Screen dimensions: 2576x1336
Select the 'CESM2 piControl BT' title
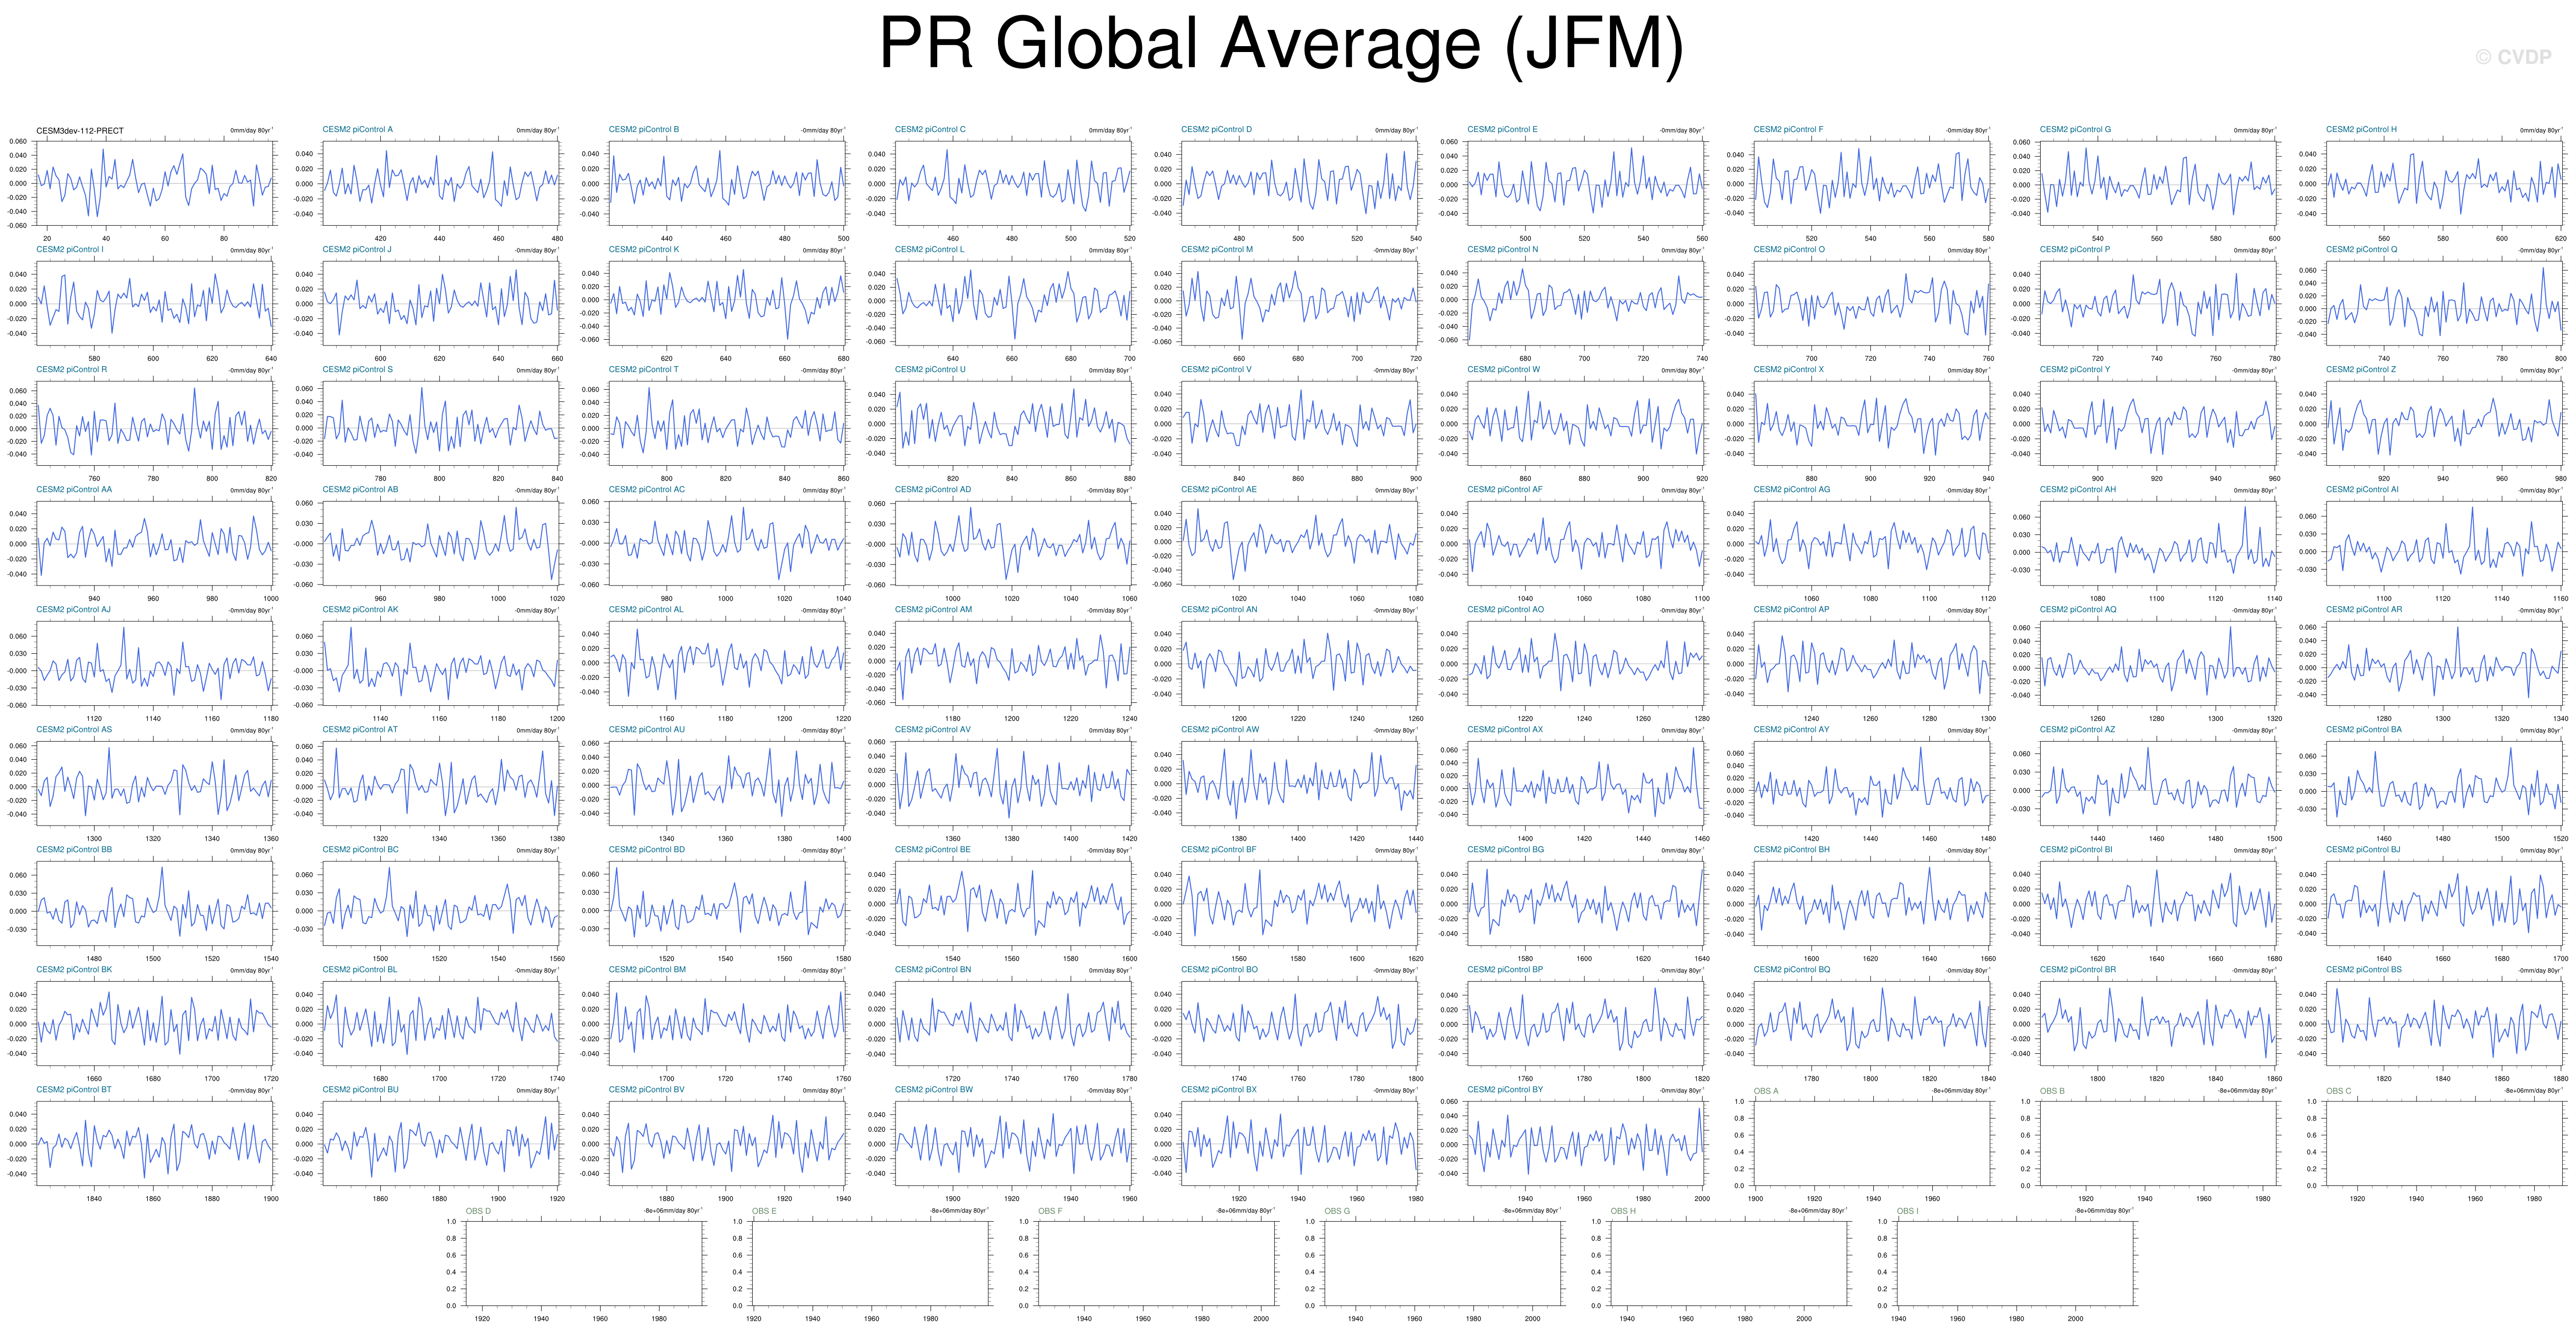pos(74,1090)
